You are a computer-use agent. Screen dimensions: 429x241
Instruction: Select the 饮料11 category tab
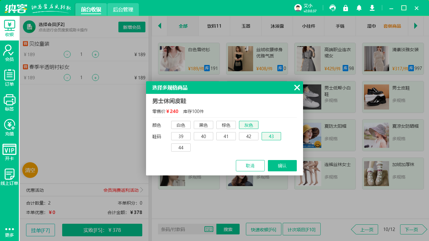coord(214,26)
